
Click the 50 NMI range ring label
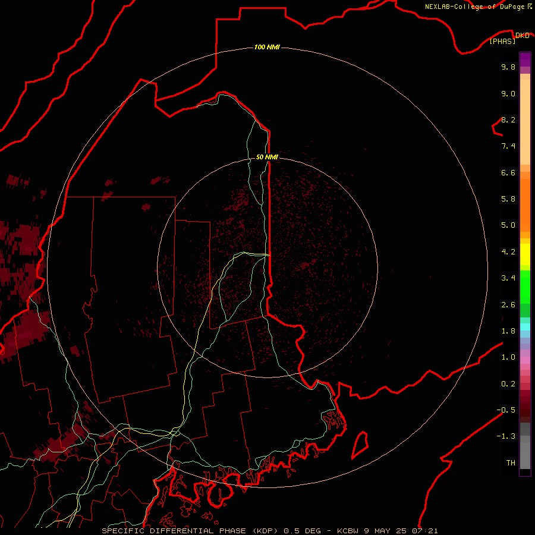[267, 157]
